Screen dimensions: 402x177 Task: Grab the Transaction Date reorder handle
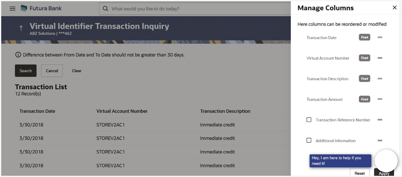pos(380,37)
